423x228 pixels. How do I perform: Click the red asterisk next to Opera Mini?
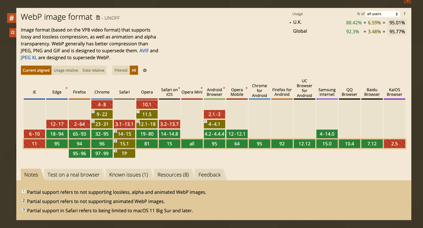point(201,89)
